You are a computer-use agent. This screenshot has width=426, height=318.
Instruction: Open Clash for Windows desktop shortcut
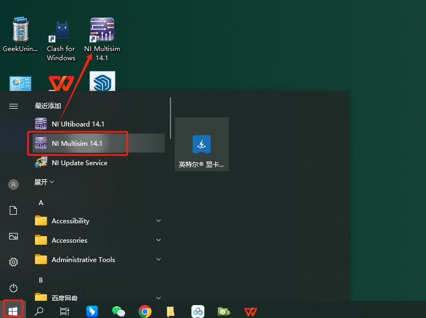tap(61, 41)
